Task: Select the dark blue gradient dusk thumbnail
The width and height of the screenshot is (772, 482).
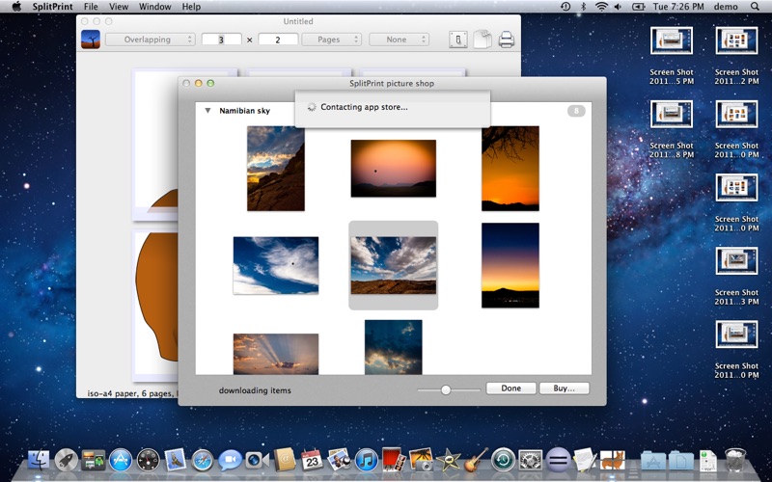Action: [510, 266]
